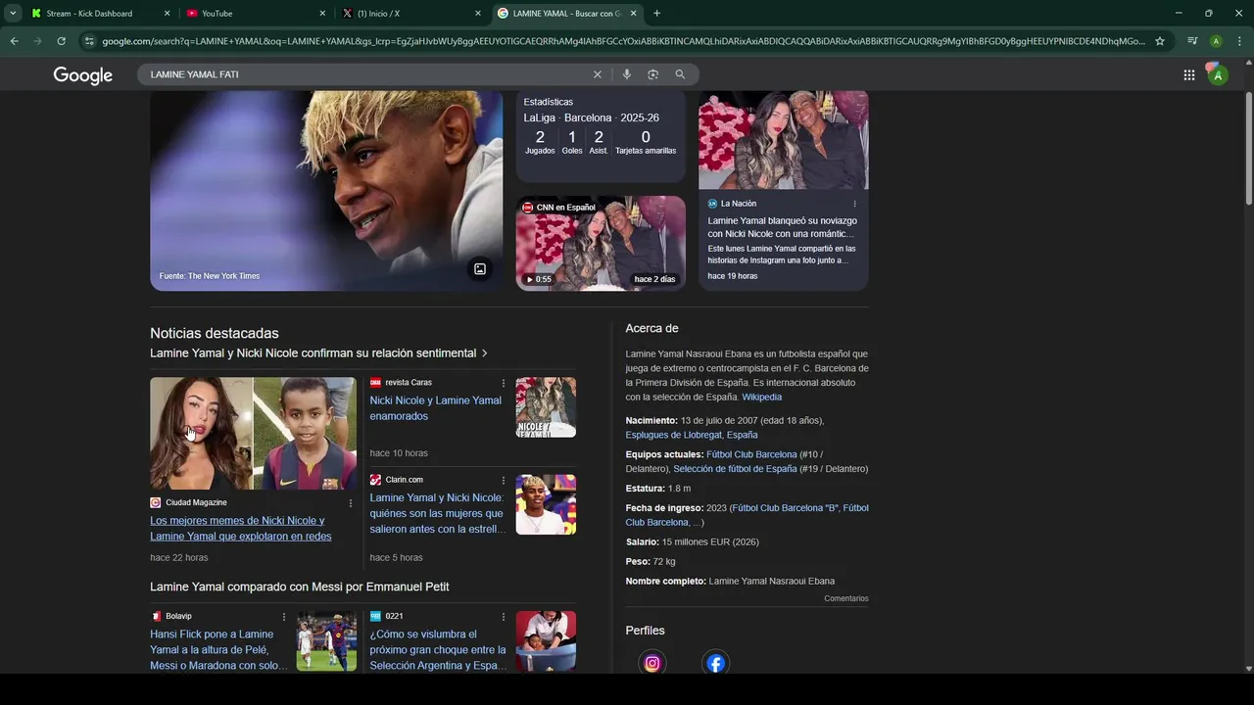Open new browser tab
1254x705 pixels.
tap(656, 14)
